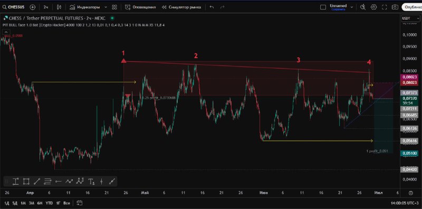Select the Trend Line tool
This screenshot has width=422, height=209.
(36, 182)
